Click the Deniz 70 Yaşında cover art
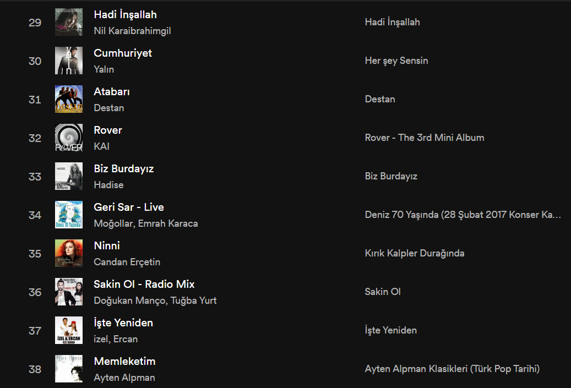The height and width of the screenshot is (388, 571). tap(69, 215)
